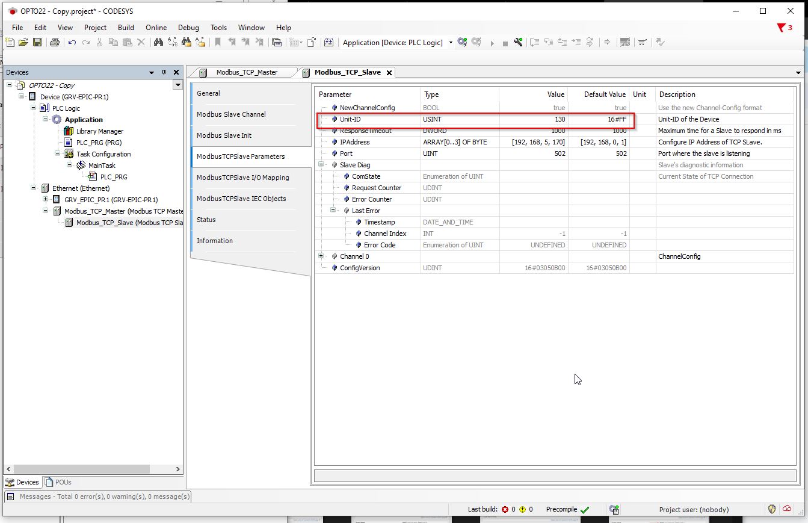Save the project with the floppy icon
Viewport: 808px width, 523px height.
pyautogui.click(x=37, y=42)
